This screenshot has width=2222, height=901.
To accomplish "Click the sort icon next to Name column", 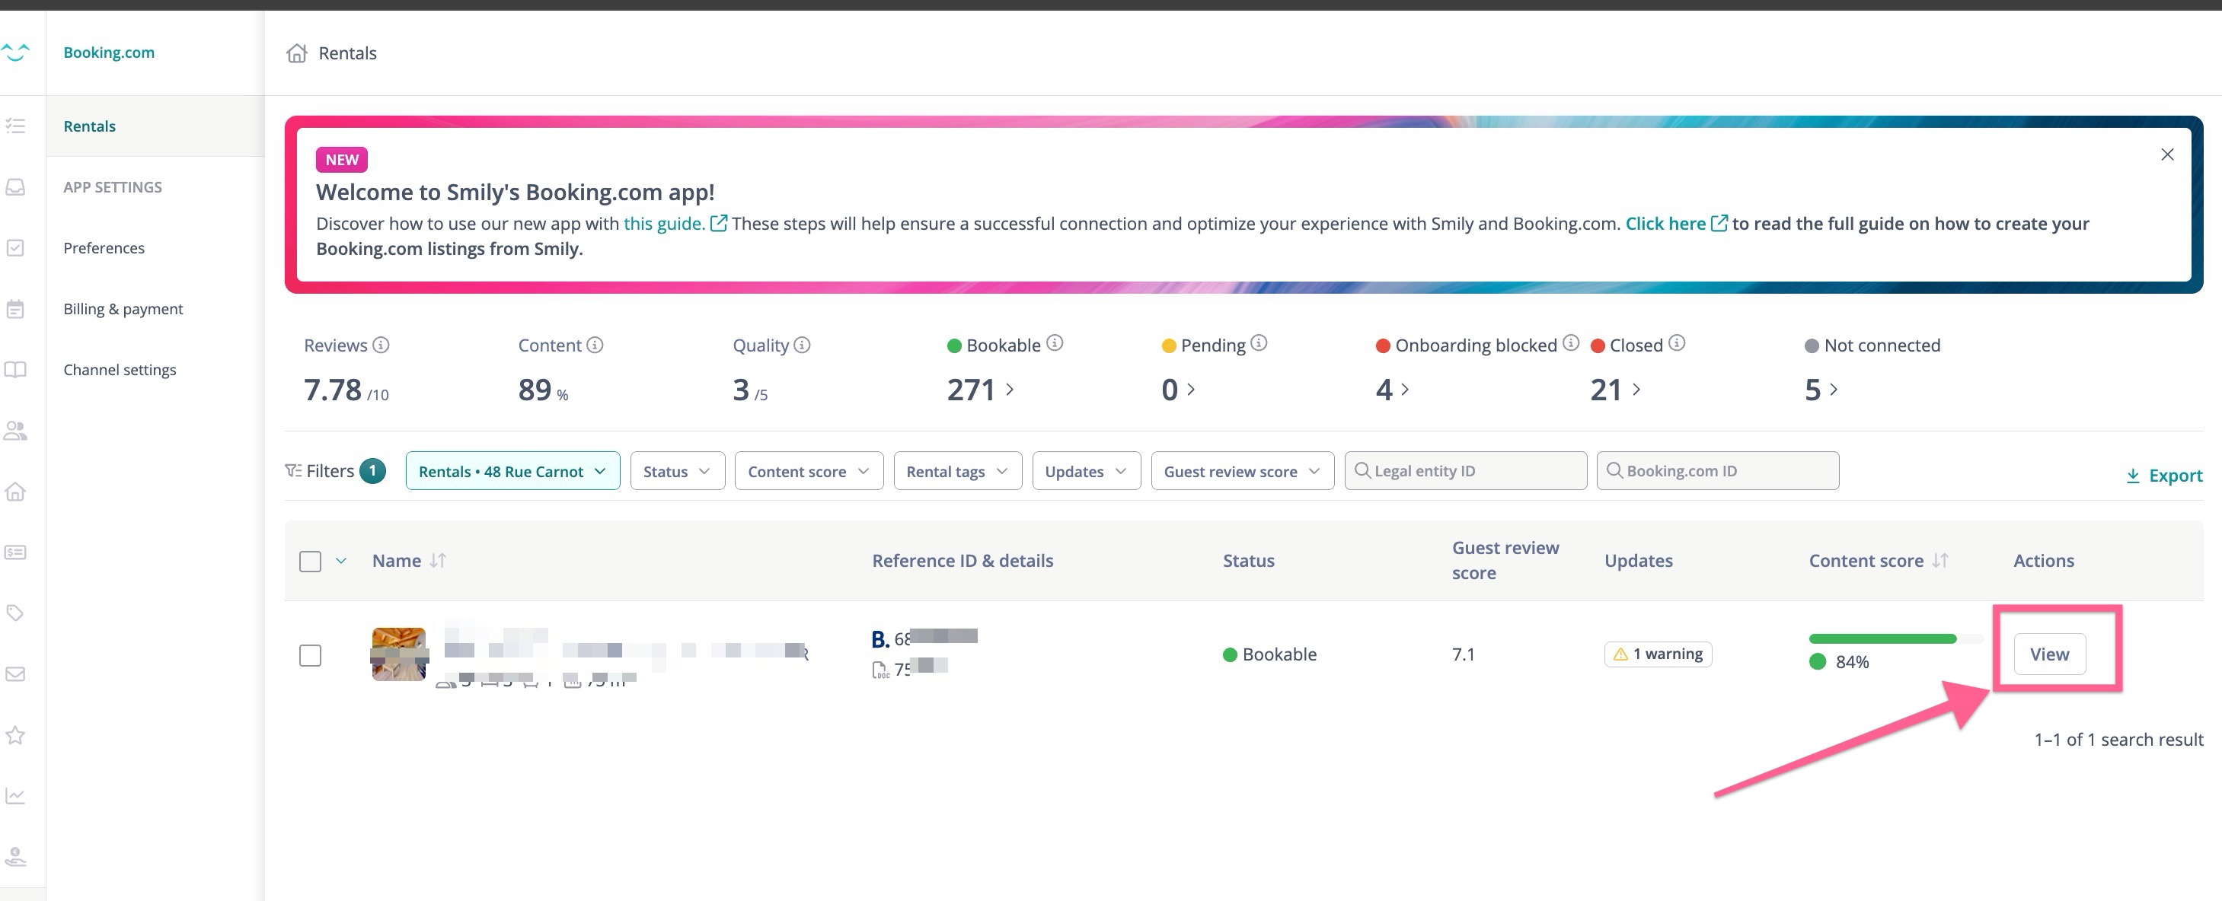I will (438, 560).
